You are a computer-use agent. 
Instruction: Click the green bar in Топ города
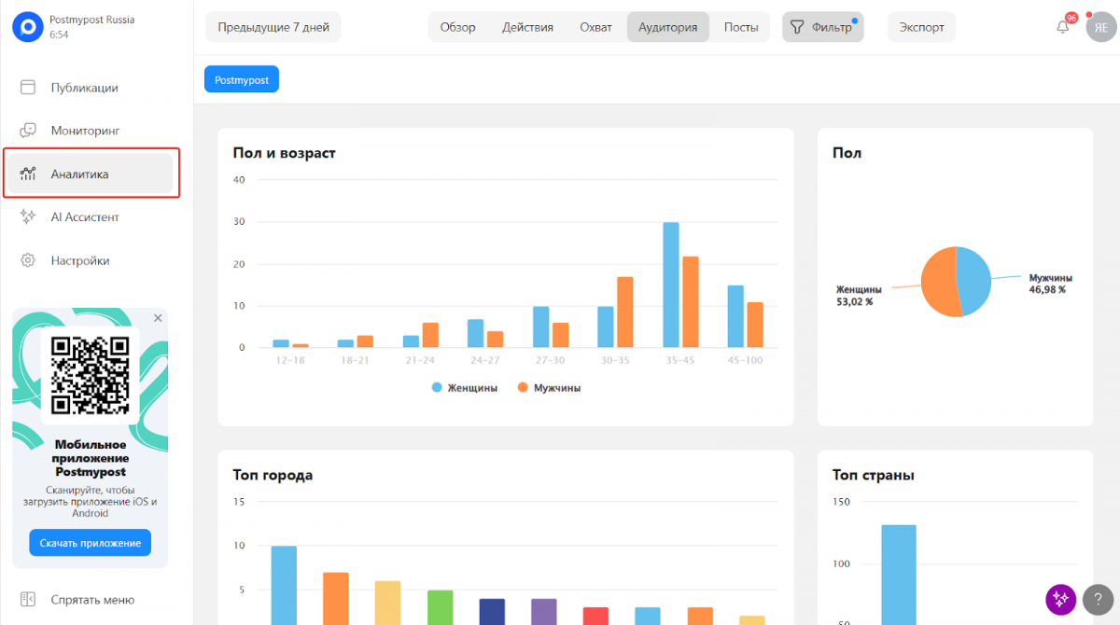(x=441, y=607)
